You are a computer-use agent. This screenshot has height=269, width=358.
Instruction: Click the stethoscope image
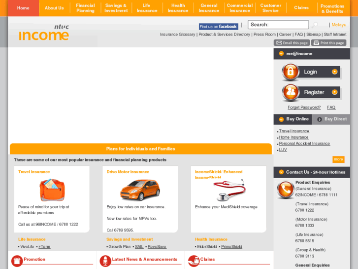(x=229, y=190)
